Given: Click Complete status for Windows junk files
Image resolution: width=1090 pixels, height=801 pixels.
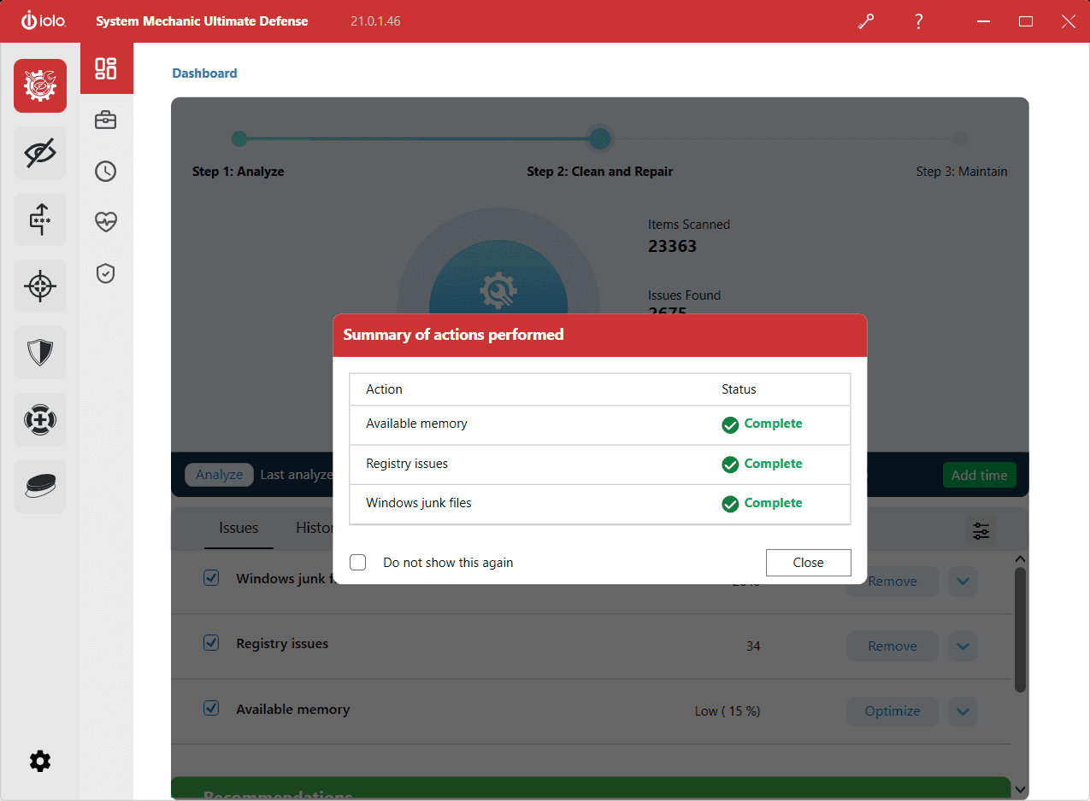Looking at the screenshot, I should coord(773,503).
